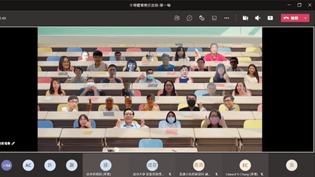The height and width of the screenshot is (177, 315).
Task: Select the 許 participant avatar
Action: click(50, 165)
